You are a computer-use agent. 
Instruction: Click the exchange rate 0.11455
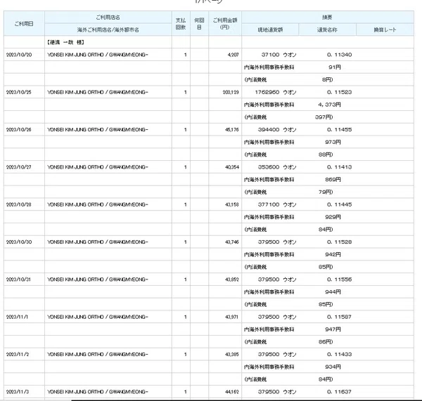click(340, 129)
